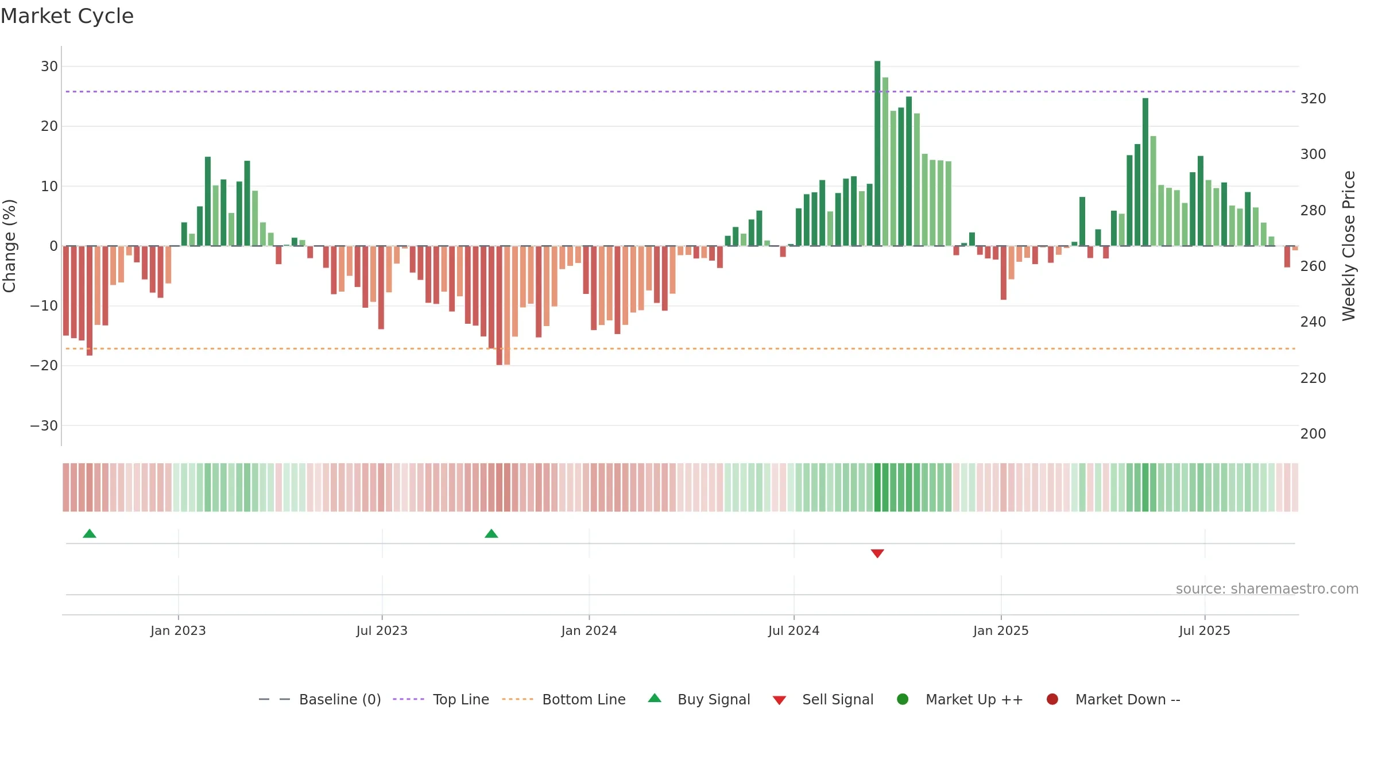
Task: Click the dark red Market Down legend circle
Action: (x=1052, y=699)
